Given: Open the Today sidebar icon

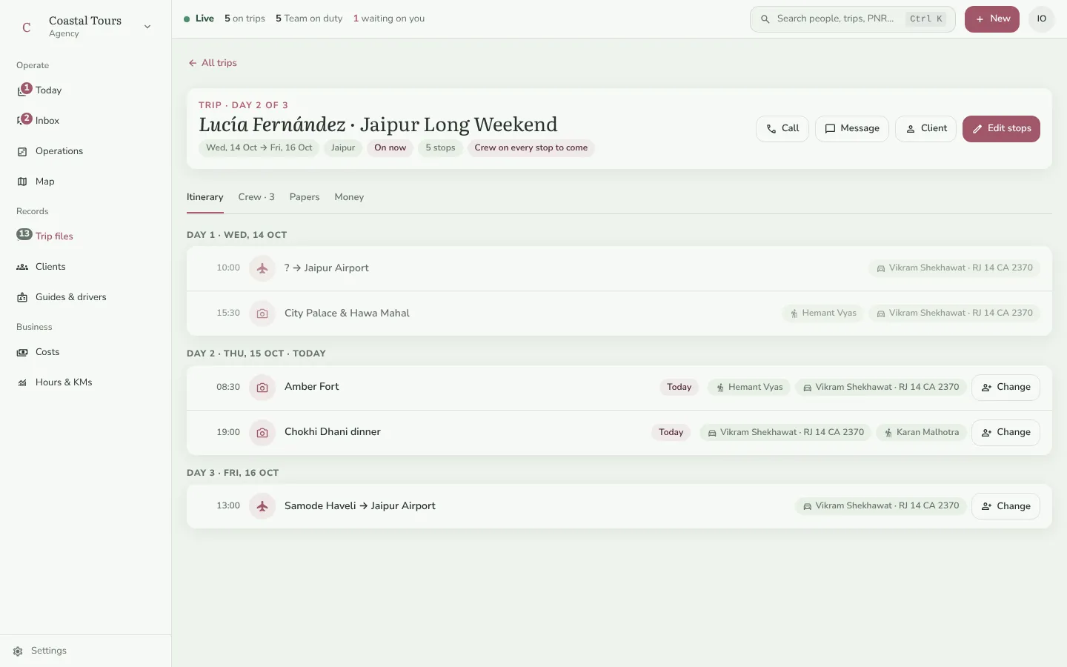Looking at the screenshot, I should [x=22, y=90].
